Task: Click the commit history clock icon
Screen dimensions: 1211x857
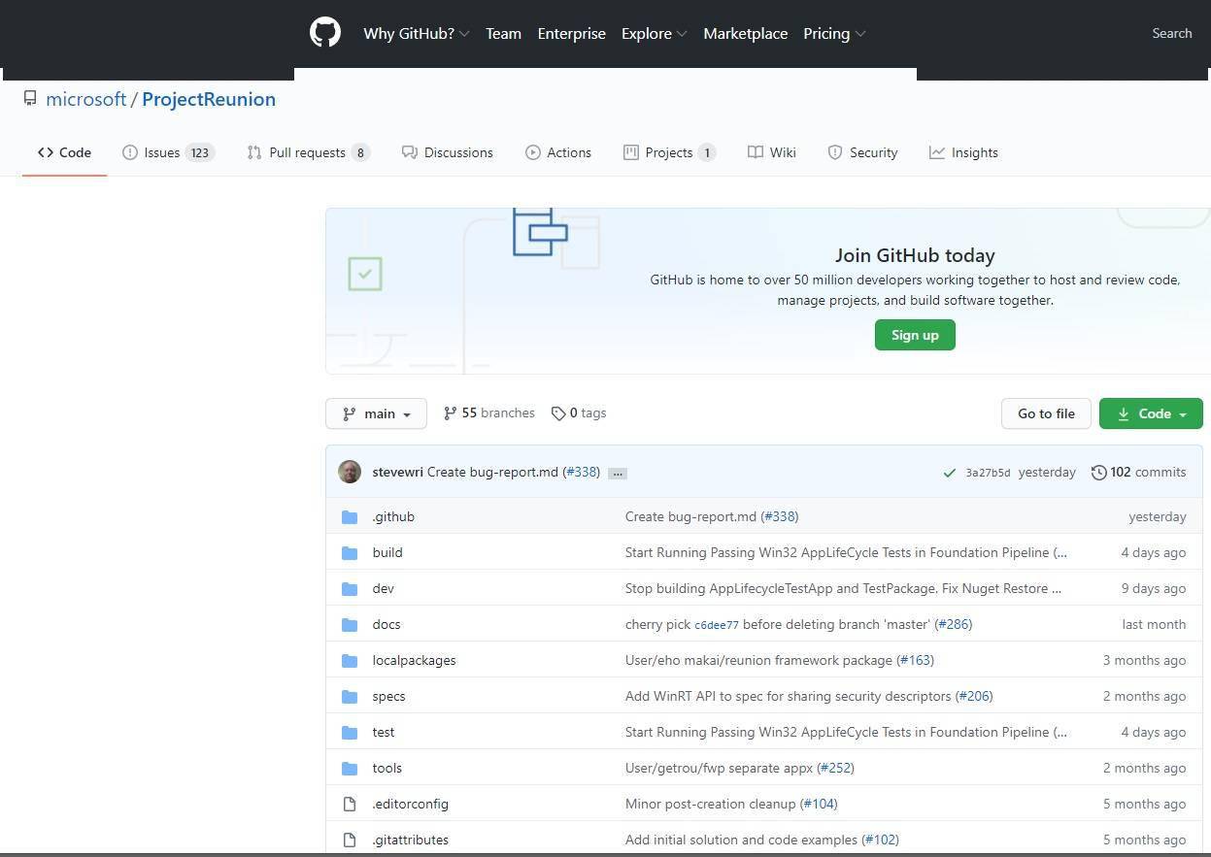Action: (1098, 473)
